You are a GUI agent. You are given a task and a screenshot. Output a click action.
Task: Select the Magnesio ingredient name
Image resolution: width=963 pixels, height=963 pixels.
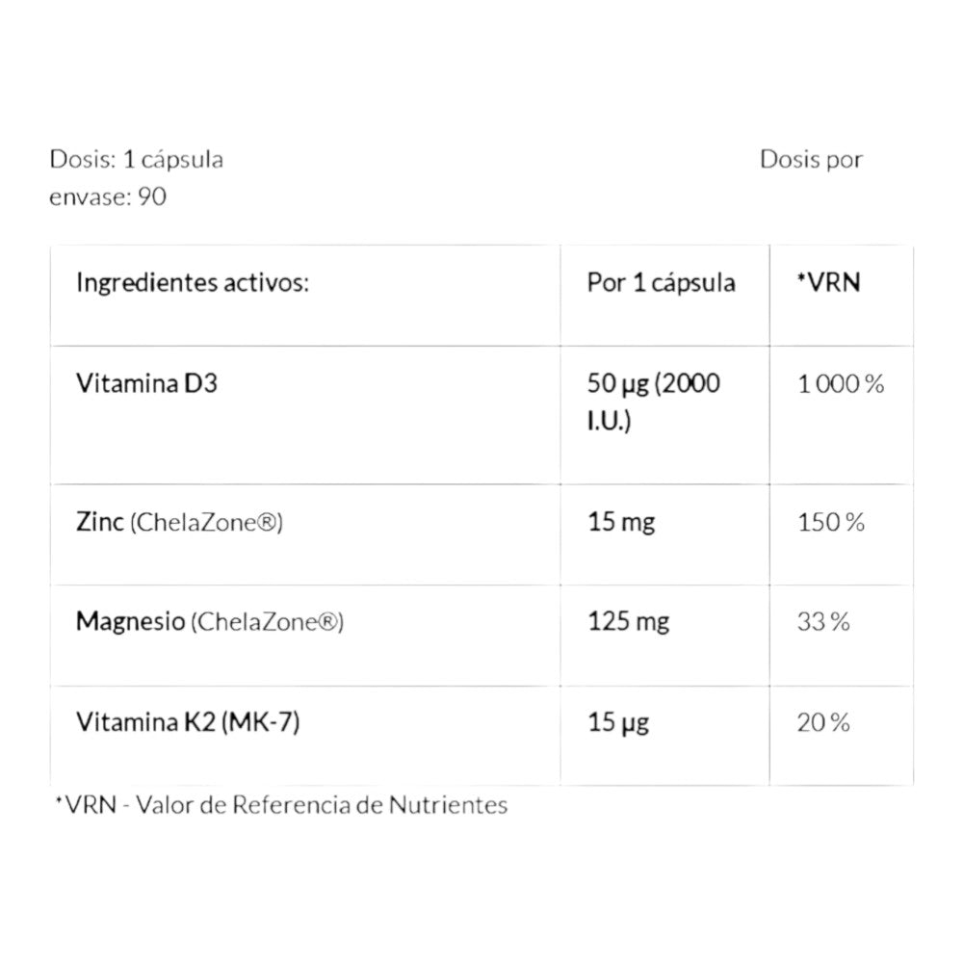(130, 621)
